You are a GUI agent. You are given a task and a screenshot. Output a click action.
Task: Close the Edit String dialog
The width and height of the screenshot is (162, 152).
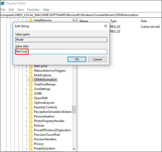click(106, 26)
